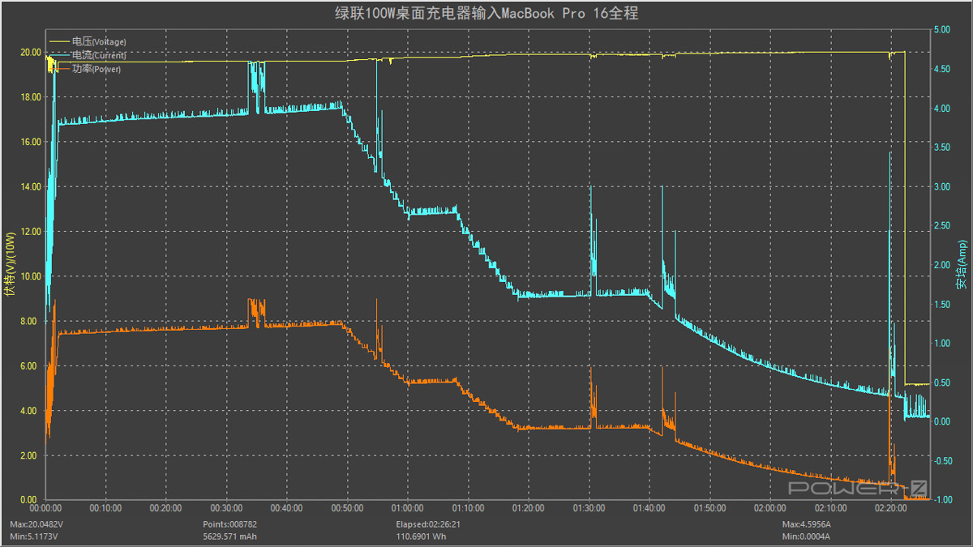Click the 02:20:00 time axis tick
This screenshot has height=547, width=973.
pyautogui.click(x=891, y=508)
